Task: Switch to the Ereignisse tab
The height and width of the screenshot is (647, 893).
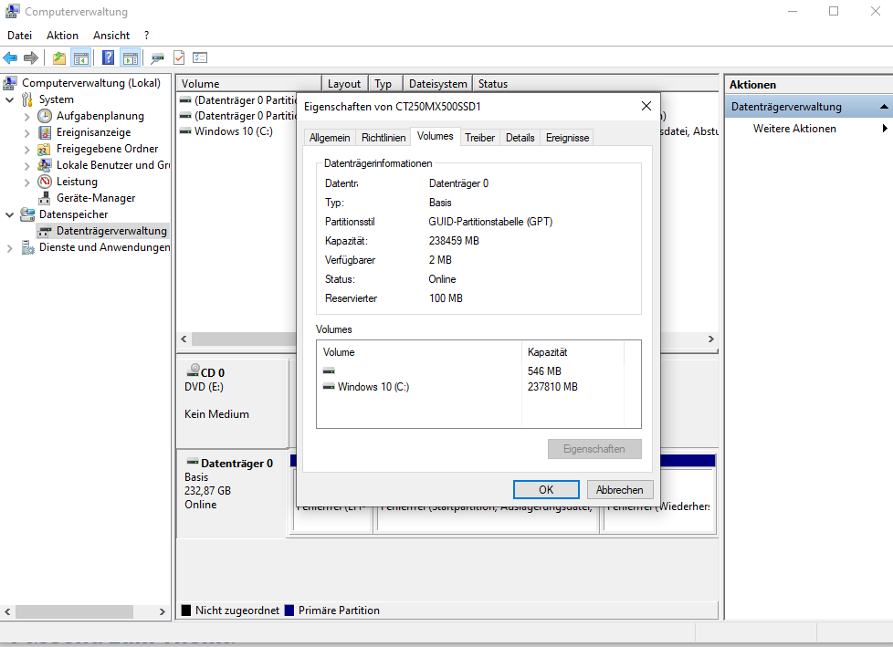Action: click(567, 138)
